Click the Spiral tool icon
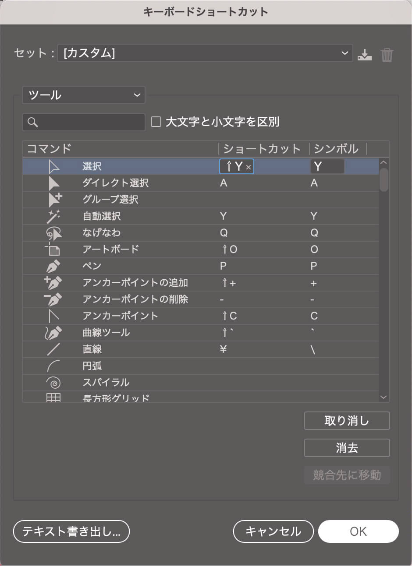Screen dimensions: 412x566 (54, 382)
